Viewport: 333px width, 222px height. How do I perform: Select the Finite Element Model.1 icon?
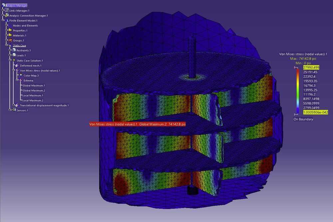7,21
